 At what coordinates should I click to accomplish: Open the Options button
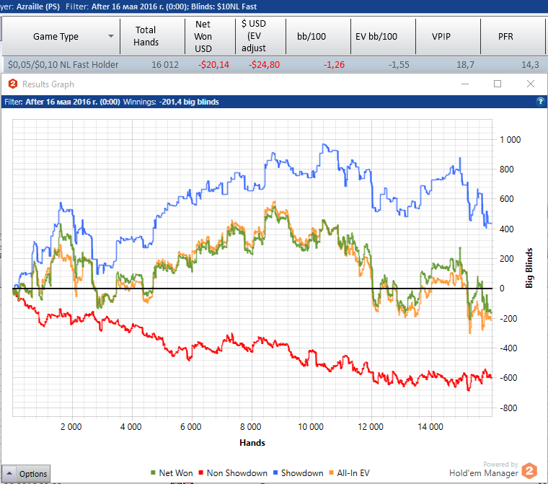point(26,474)
